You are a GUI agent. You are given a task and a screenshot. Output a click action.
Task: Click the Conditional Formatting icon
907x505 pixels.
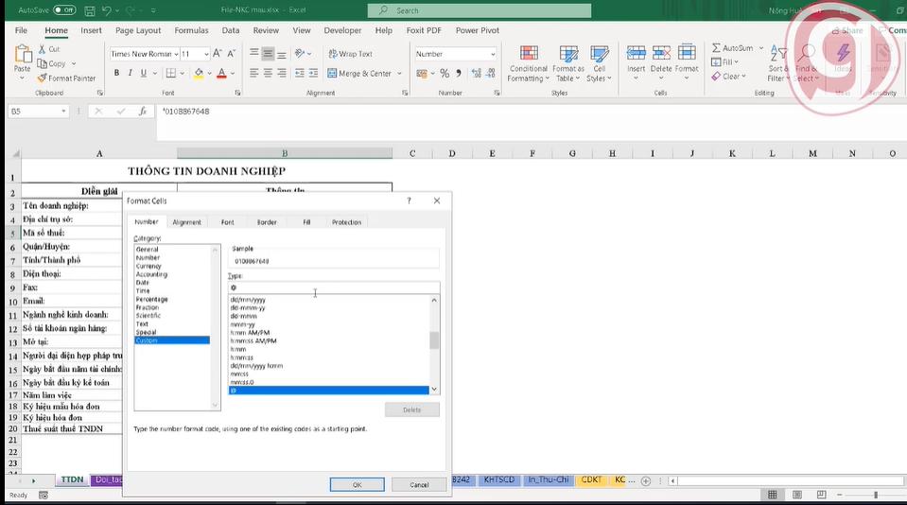(x=528, y=53)
